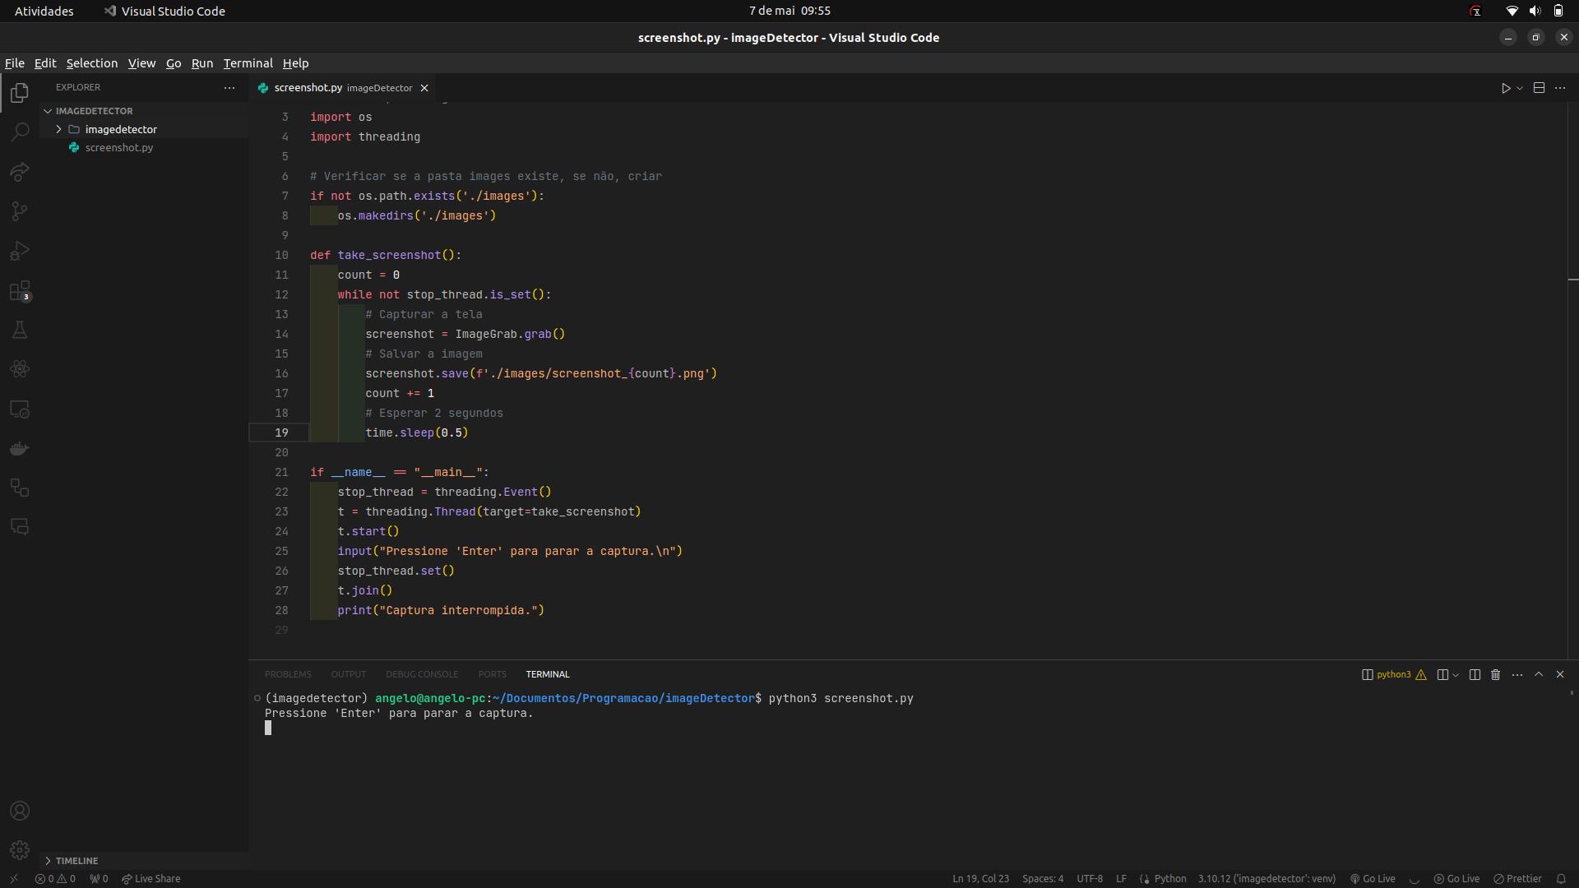Select the TERMINAL panel tab

[x=548, y=674]
